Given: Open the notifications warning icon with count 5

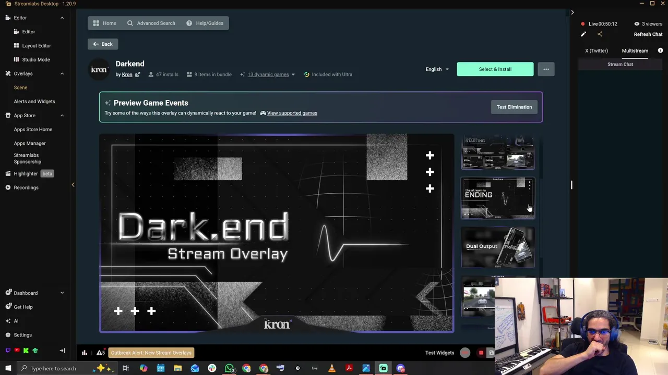Looking at the screenshot, I should coord(100,353).
